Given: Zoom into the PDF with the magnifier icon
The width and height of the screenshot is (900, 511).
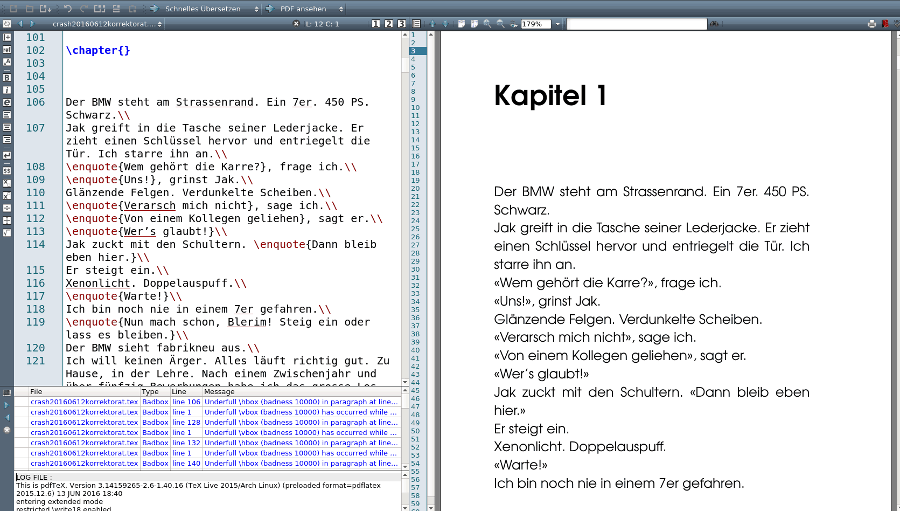Looking at the screenshot, I should pos(487,24).
